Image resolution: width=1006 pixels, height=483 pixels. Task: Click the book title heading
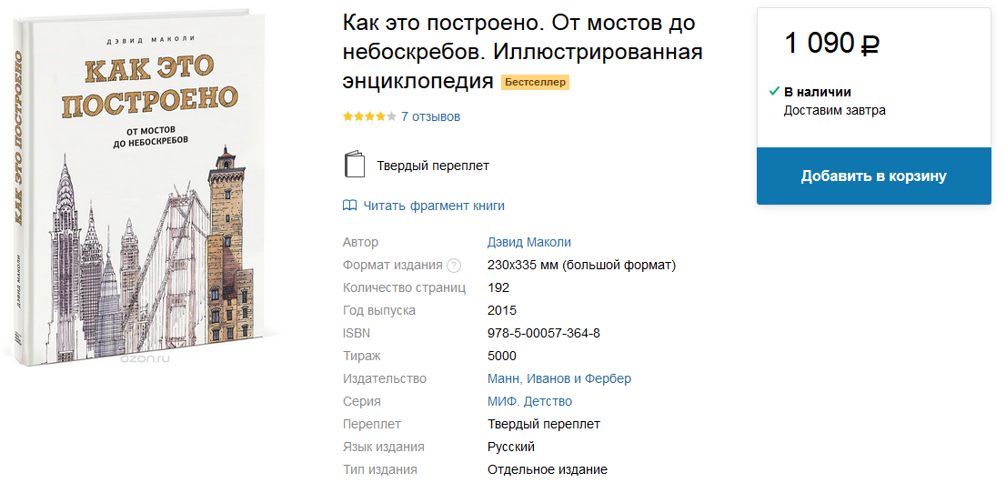point(522,51)
